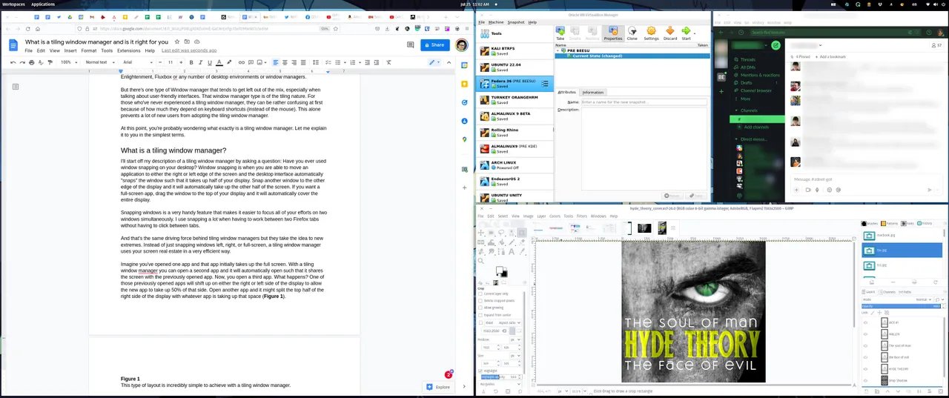Apply underline formatting in Google Docs
949x398 pixels.
tap(210, 62)
